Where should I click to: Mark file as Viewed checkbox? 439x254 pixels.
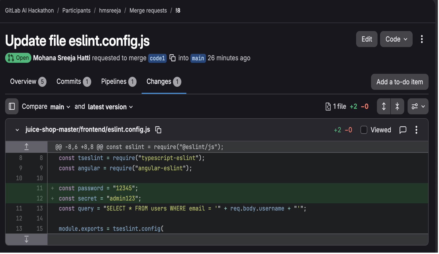pos(364,130)
